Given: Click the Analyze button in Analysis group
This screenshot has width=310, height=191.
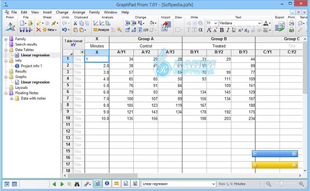Looking at the screenshot, I should point(101,30).
